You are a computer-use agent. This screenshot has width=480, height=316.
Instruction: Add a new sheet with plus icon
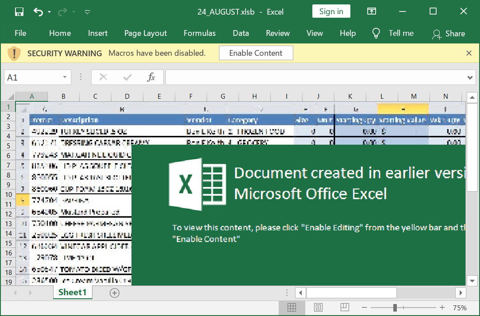[x=115, y=293]
